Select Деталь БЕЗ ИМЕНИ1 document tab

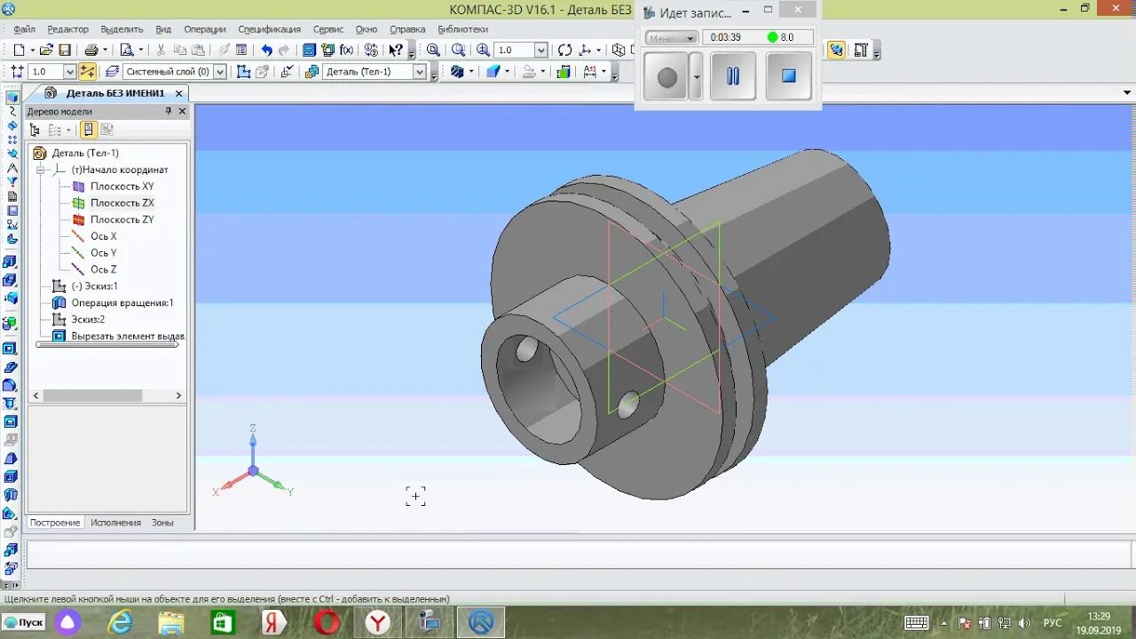[x=114, y=93]
